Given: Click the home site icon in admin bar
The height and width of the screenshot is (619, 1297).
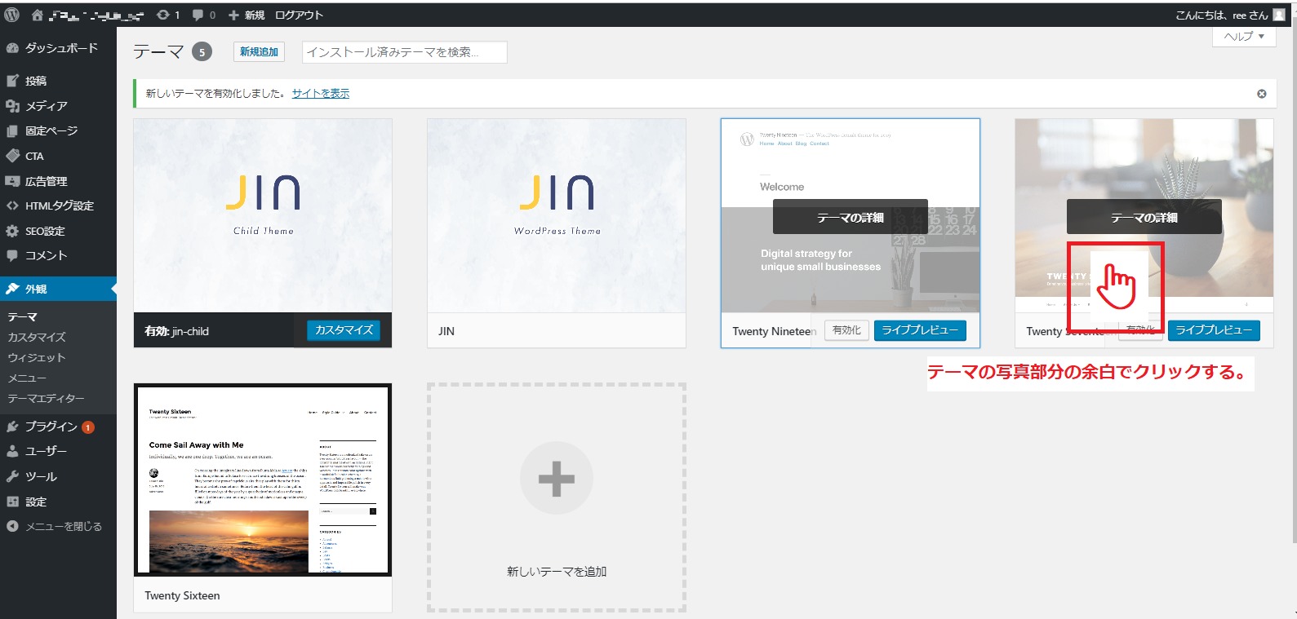Looking at the screenshot, I should pos(37,15).
